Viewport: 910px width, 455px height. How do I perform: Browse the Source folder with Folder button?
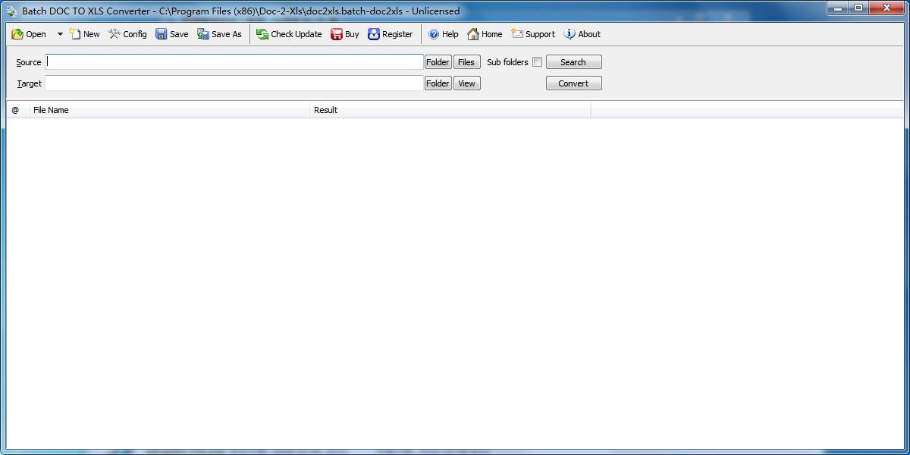(438, 62)
